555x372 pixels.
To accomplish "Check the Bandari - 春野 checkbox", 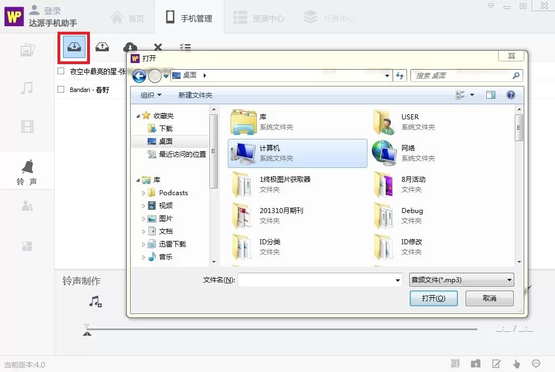I will pos(61,89).
